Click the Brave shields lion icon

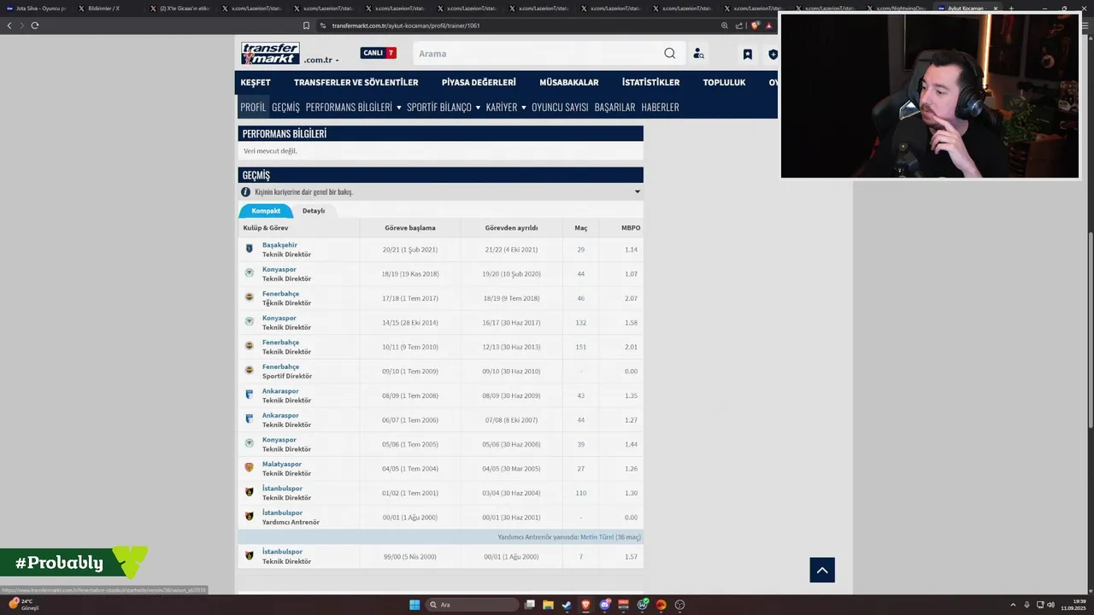tap(755, 26)
